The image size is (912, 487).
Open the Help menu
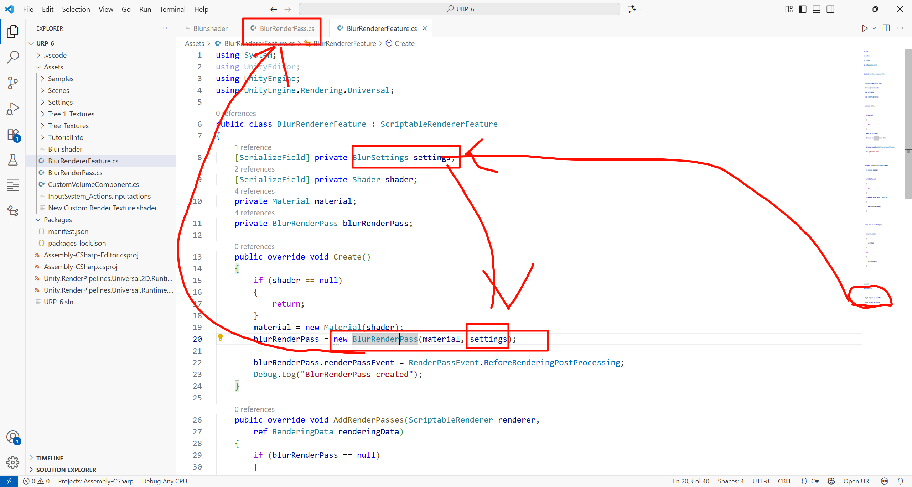(x=201, y=9)
